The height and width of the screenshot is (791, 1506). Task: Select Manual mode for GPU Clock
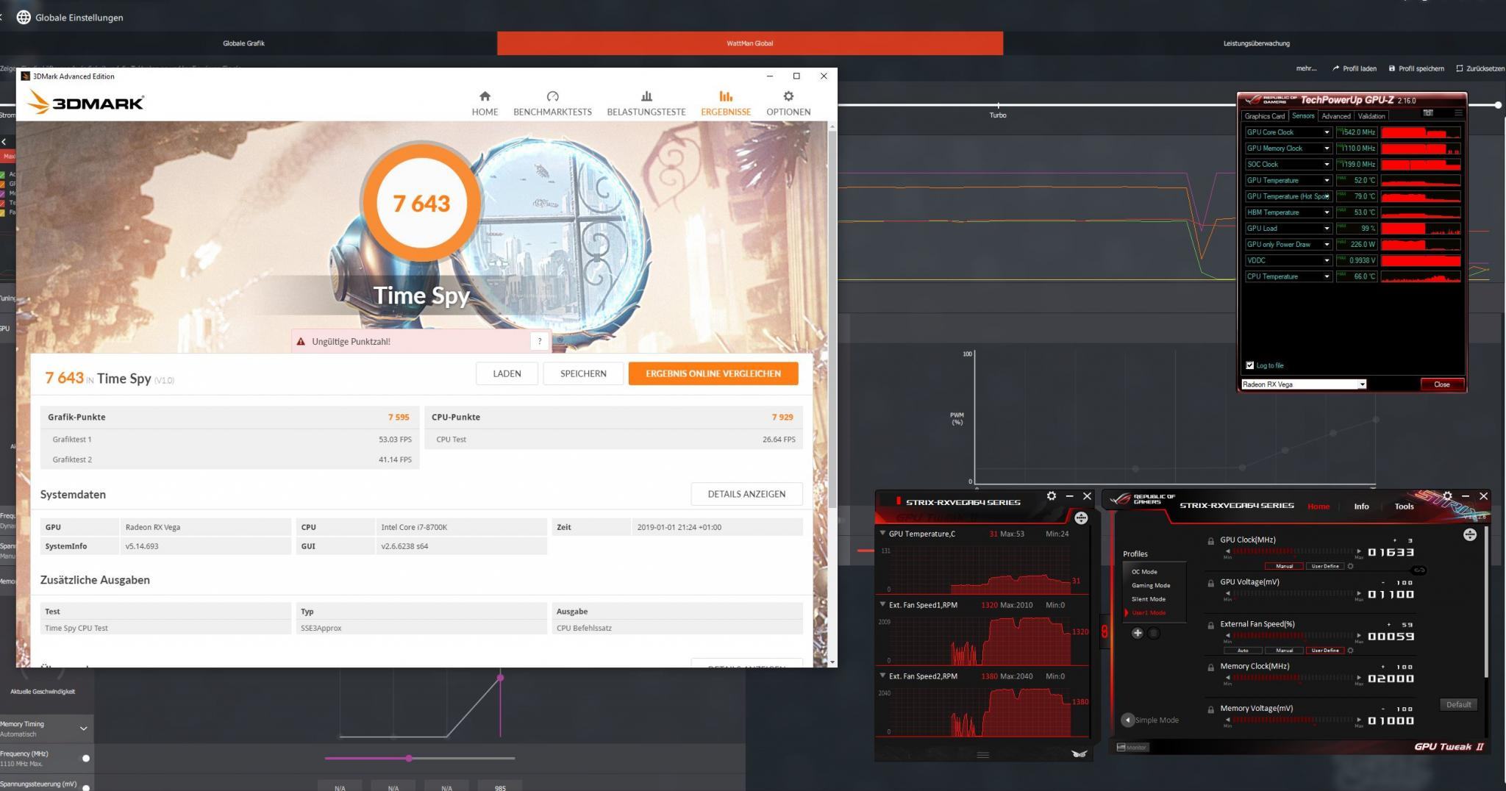(x=1284, y=566)
